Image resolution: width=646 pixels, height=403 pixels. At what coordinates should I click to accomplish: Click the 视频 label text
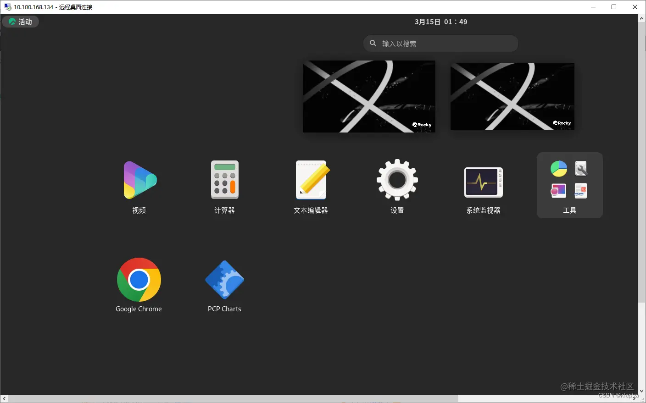click(139, 210)
